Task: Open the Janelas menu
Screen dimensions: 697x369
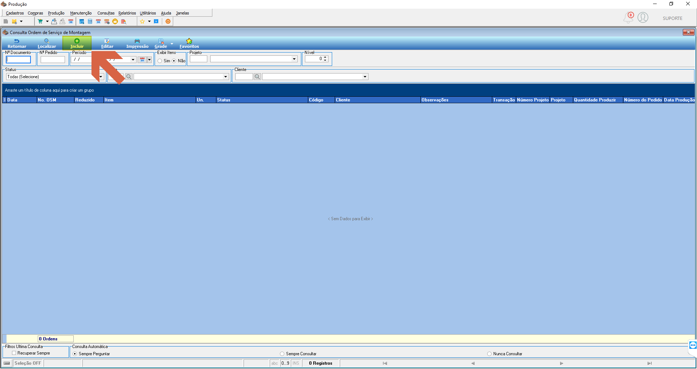Action: click(x=183, y=13)
